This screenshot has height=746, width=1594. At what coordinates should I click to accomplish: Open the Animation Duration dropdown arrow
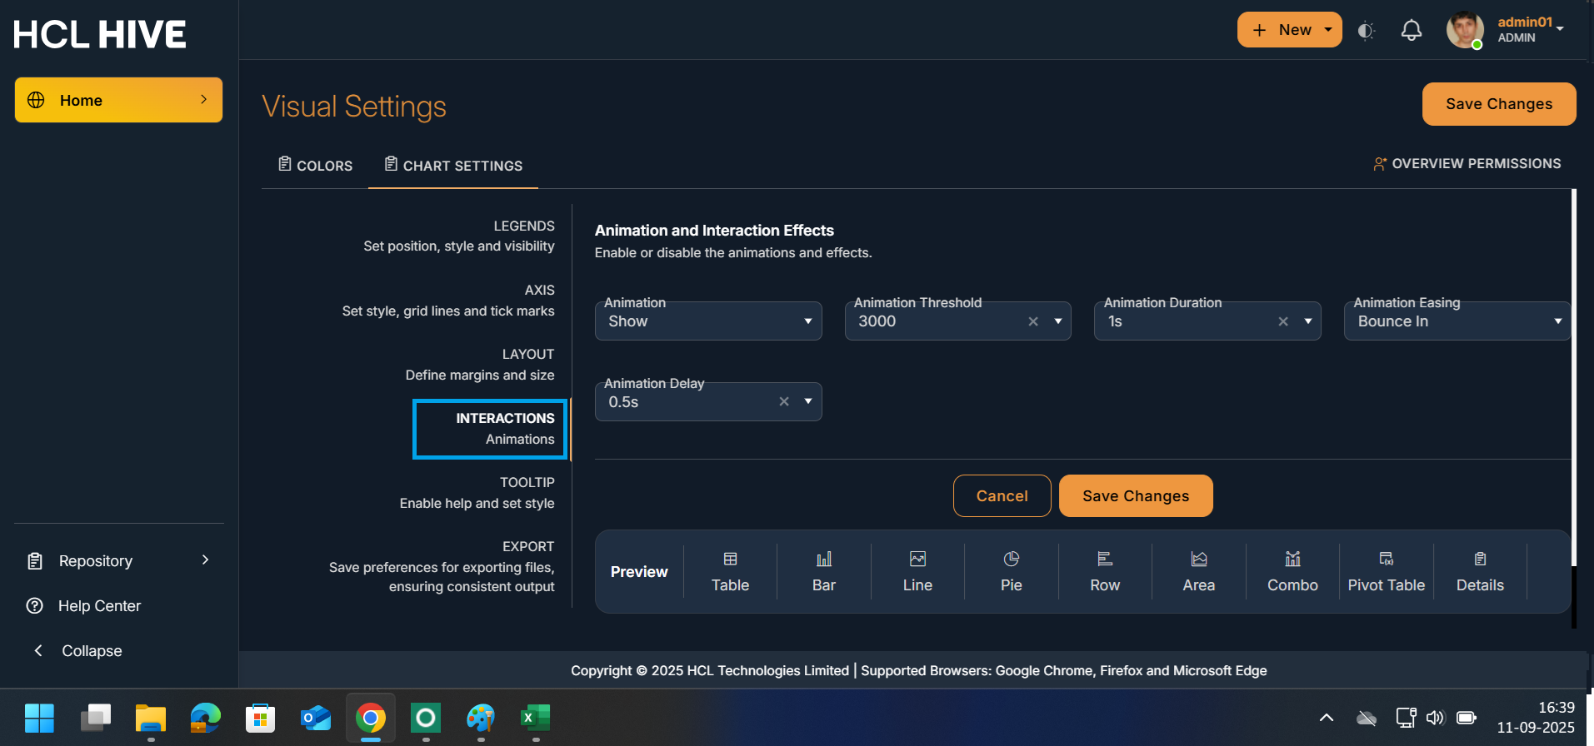pos(1308,321)
